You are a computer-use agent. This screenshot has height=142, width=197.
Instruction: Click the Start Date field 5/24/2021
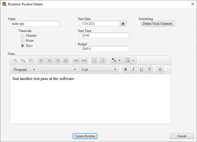100,24
